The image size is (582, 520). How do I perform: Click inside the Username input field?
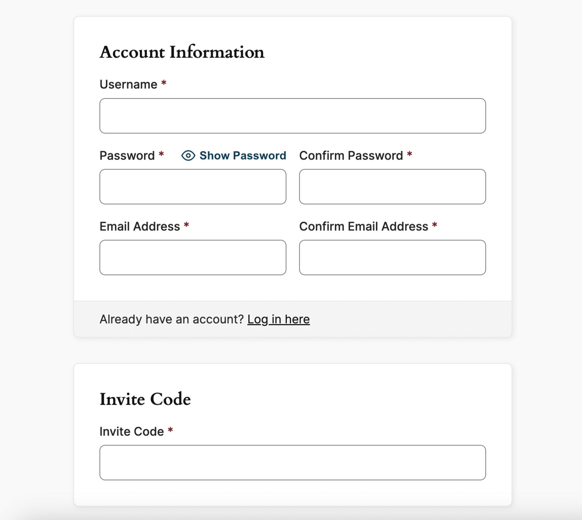[293, 116]
